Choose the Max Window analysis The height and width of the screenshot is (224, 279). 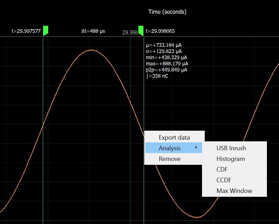point(234,191)
